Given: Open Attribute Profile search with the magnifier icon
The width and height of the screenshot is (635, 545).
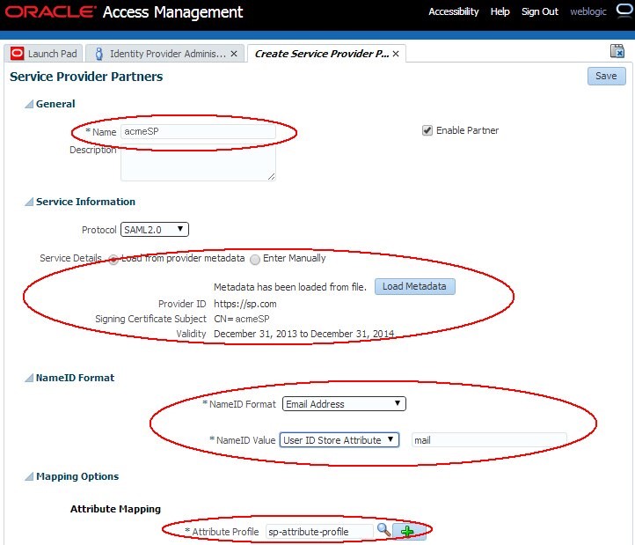Looking at the screenshot, I should (383, 529).
